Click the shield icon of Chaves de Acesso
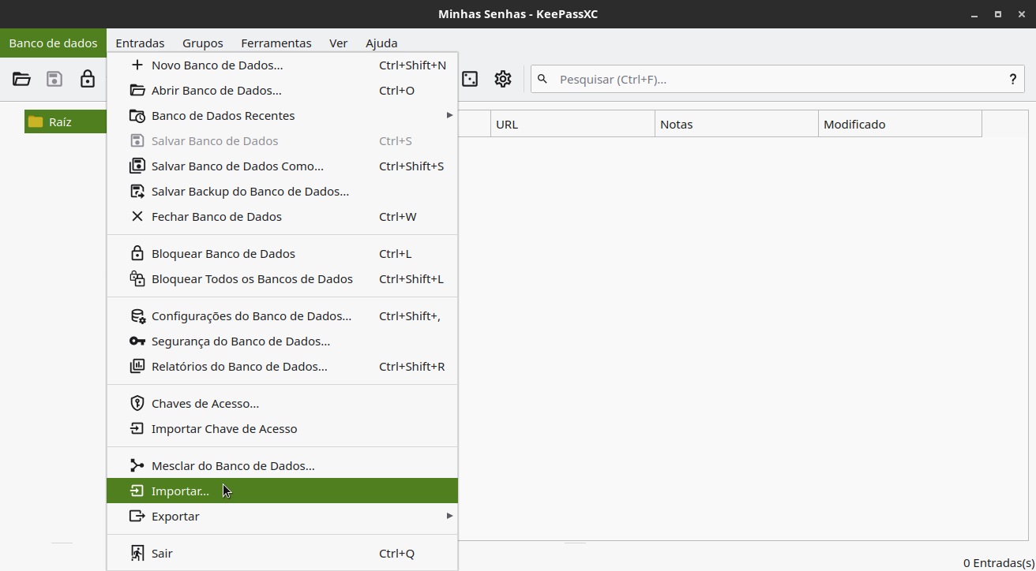The height and width of the screenshot is (571, 1036). [x=137, y=403]
